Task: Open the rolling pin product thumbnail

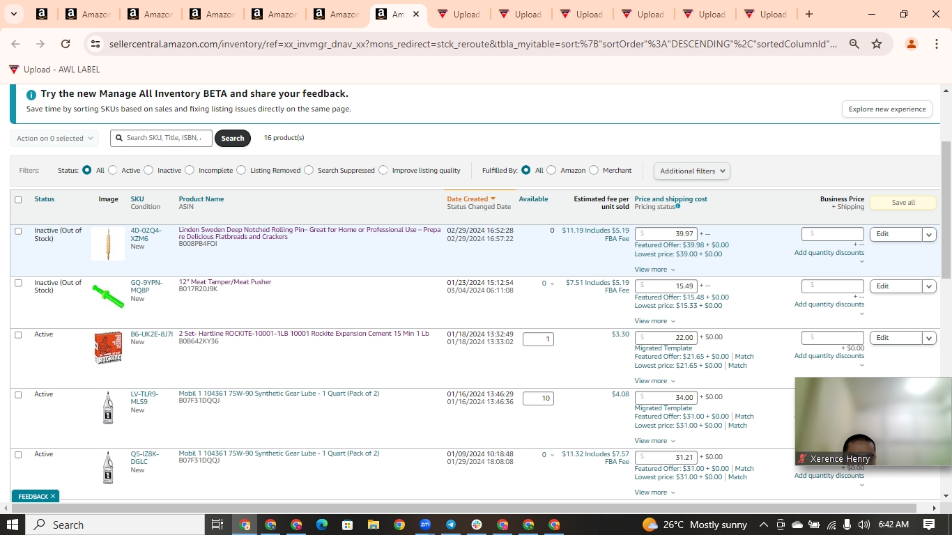Action: [108, 243]
